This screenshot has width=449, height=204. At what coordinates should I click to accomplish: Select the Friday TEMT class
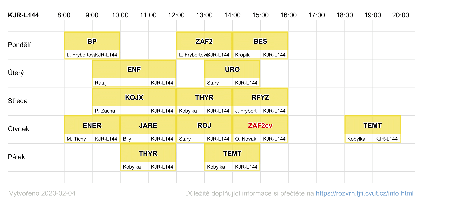[232, 157]
